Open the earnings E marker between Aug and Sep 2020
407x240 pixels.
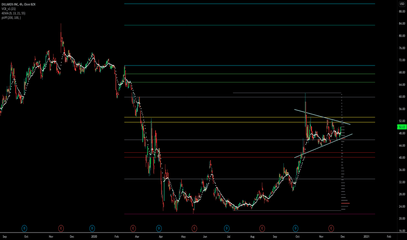262,228
